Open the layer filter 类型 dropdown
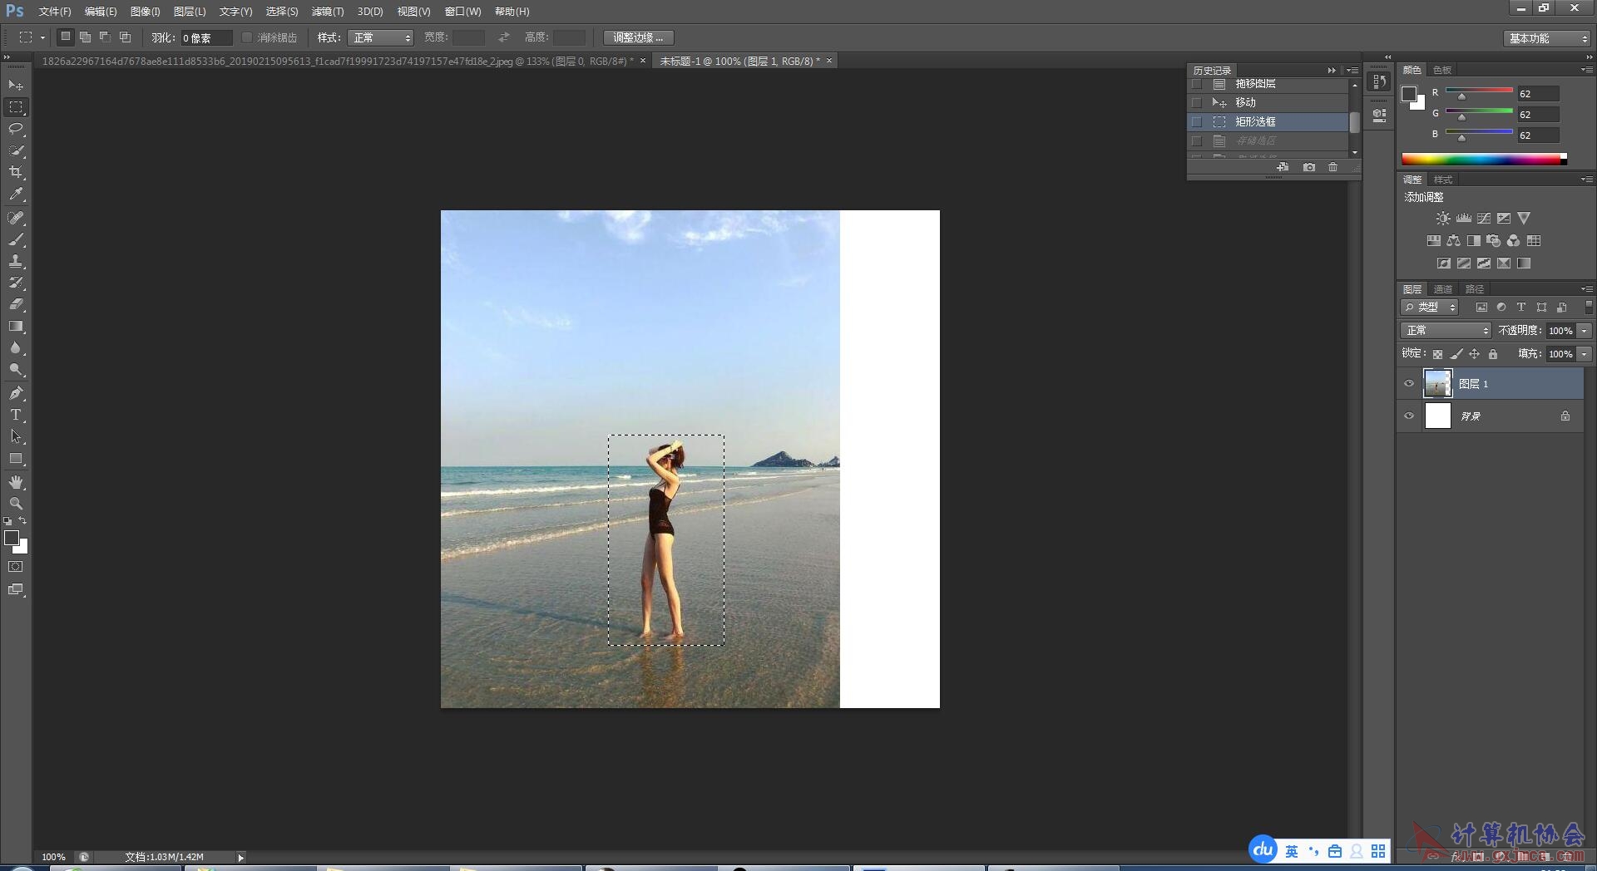Viewport: 1597px width, 871px height. [x=1430, y=308]
